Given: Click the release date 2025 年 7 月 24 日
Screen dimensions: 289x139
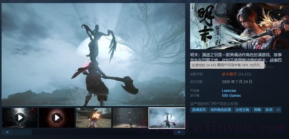Looking at the screenshot, I should click(237, 82).
